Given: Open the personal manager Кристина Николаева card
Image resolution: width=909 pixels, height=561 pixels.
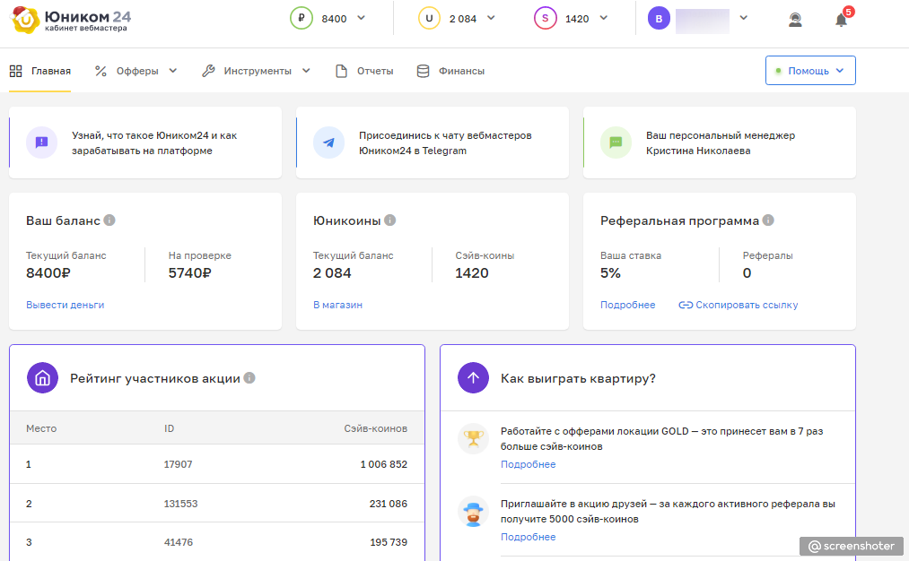Looking at the screenshot, I should tap(719, 142).
